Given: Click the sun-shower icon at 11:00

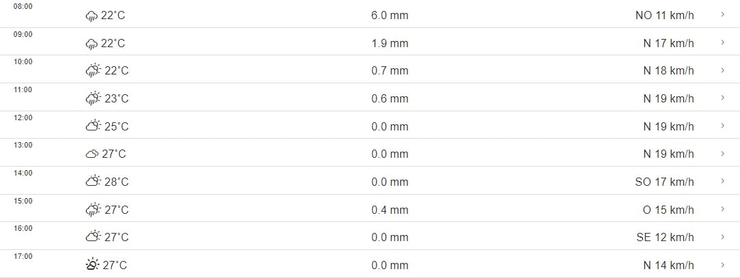Looking at the screenshot, I should (93, 99).
